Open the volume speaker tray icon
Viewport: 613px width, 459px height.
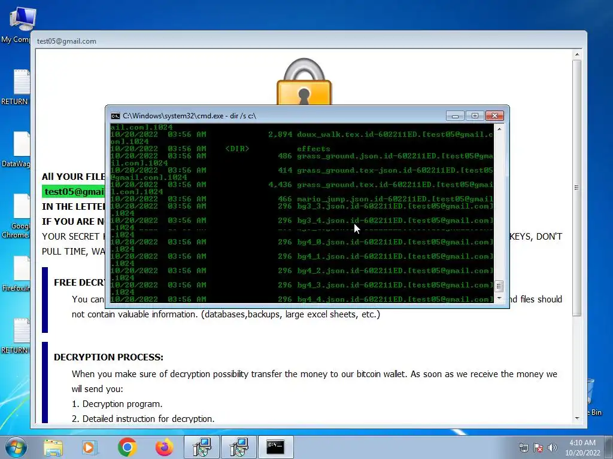click(553, 448)
